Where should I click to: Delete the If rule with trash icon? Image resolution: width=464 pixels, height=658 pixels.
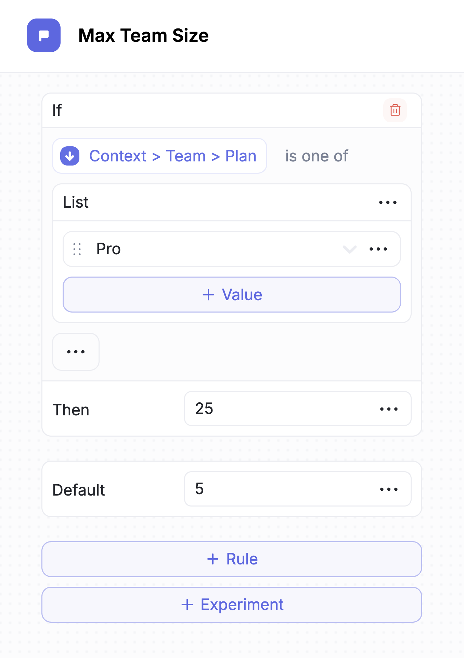click(x=395, y=110)
